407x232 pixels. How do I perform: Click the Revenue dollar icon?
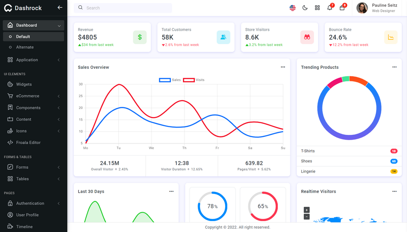(x=140, y=37)
